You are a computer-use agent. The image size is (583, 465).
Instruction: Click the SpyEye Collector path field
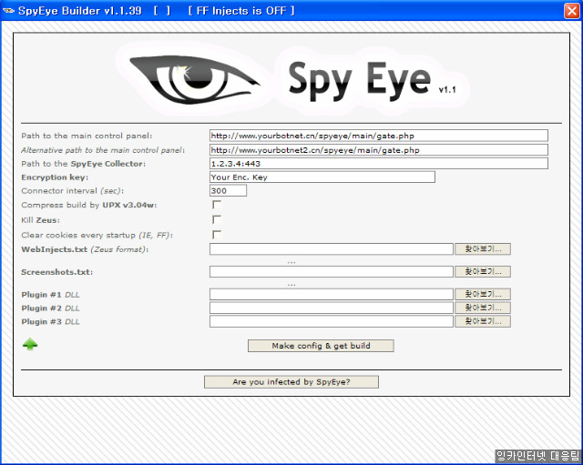point(379,164)
